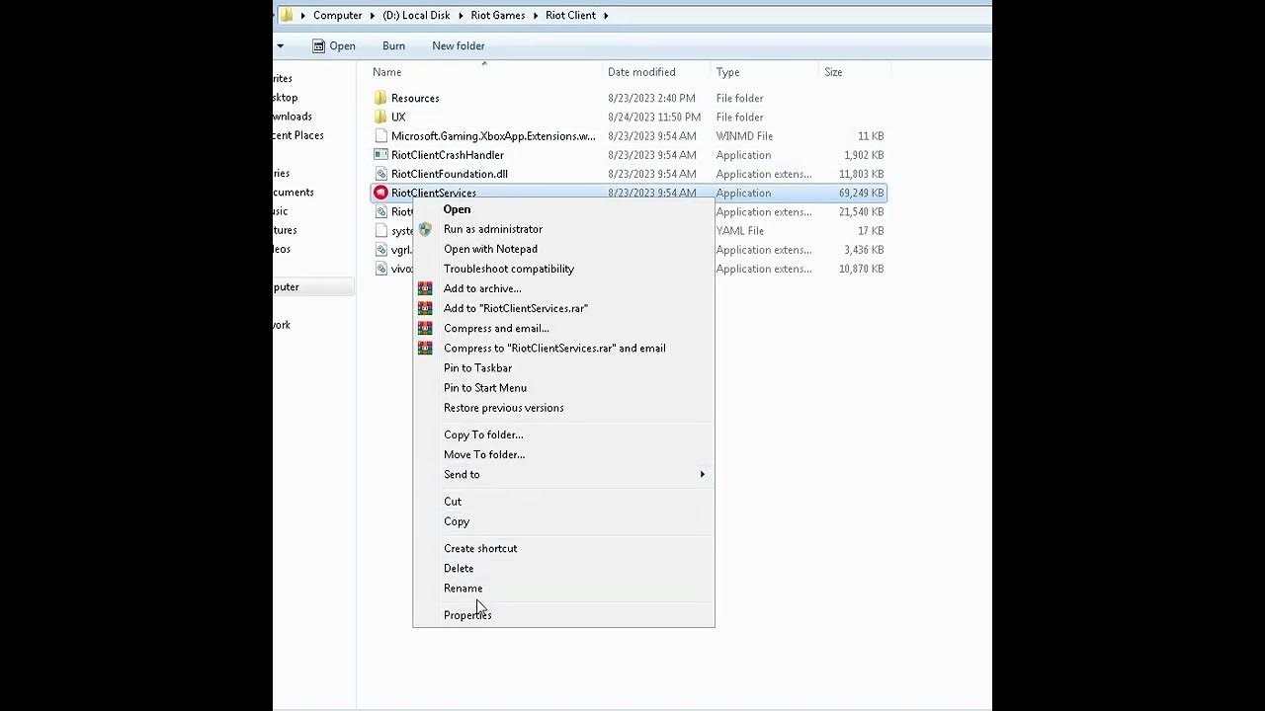This screenshot has width=1265, height=711.
Task: Click the vgrl dll file icon
Action: [x=380, y=250]
